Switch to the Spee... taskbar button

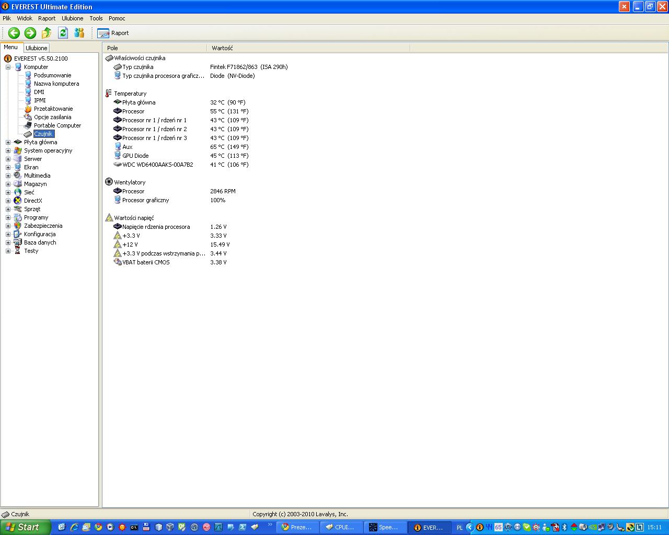tap(385, 527)
